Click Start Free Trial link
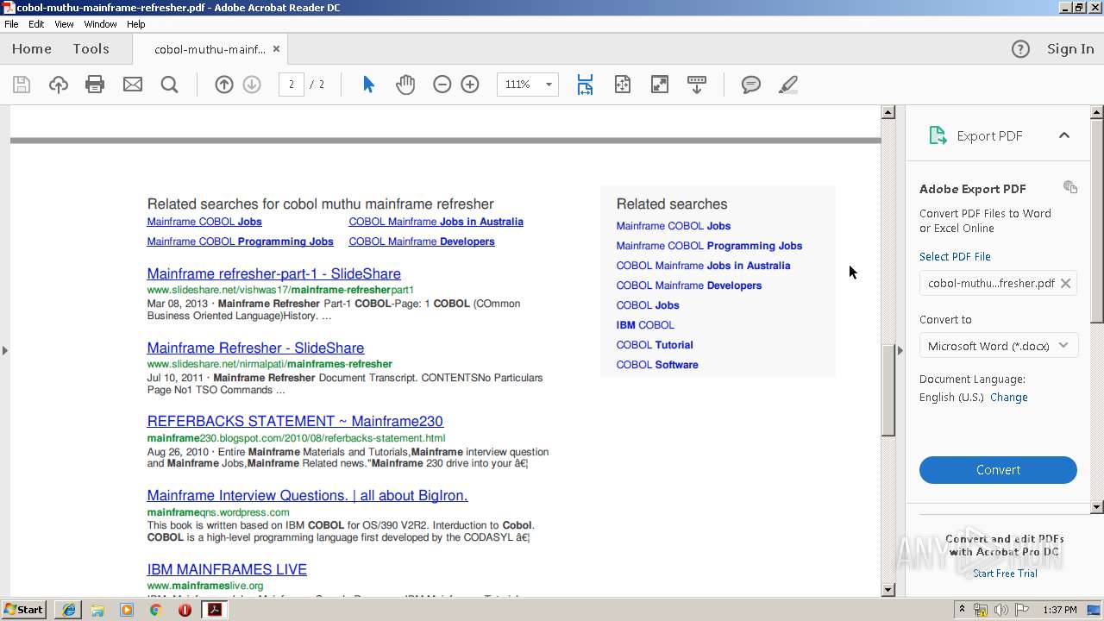 point(1005,574)
